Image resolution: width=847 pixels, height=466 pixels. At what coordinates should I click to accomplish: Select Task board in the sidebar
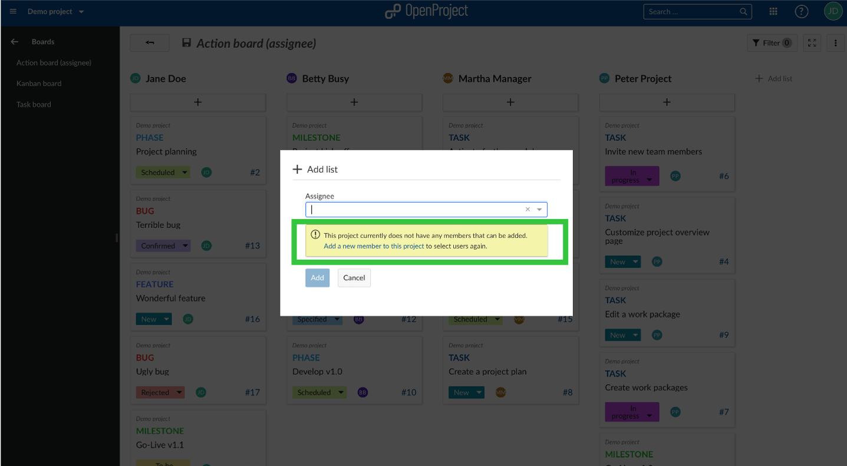click(x=34, y=104)
